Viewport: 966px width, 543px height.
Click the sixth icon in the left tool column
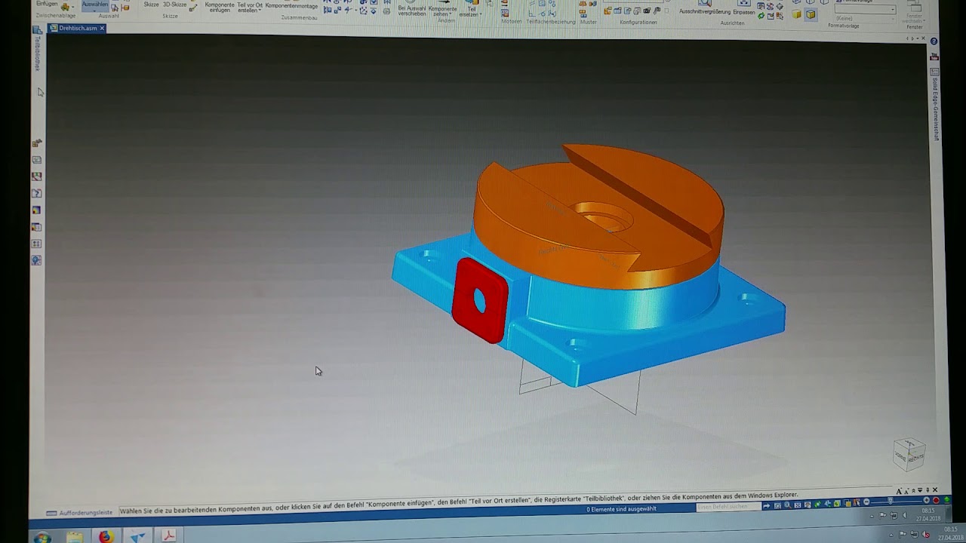tap(36, 227)
